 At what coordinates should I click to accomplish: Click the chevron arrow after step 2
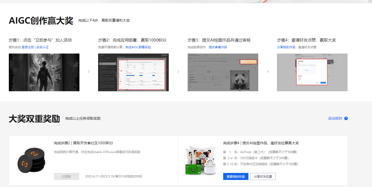pos(178,71)
